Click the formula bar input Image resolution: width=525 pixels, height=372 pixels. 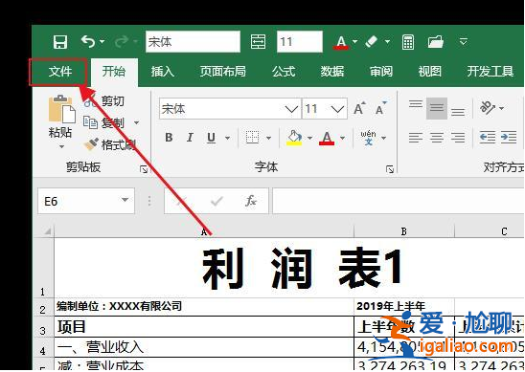(x=399, y=201)
